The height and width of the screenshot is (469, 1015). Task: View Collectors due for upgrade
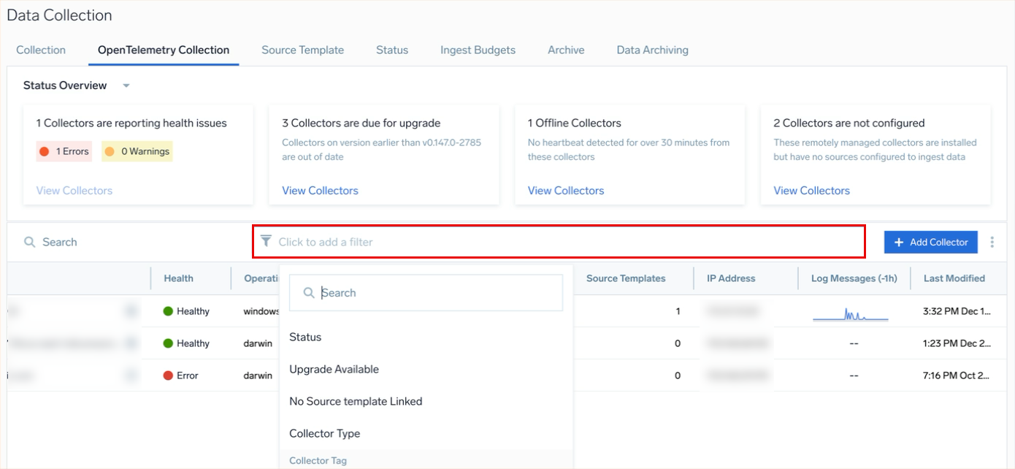point(320,191)
